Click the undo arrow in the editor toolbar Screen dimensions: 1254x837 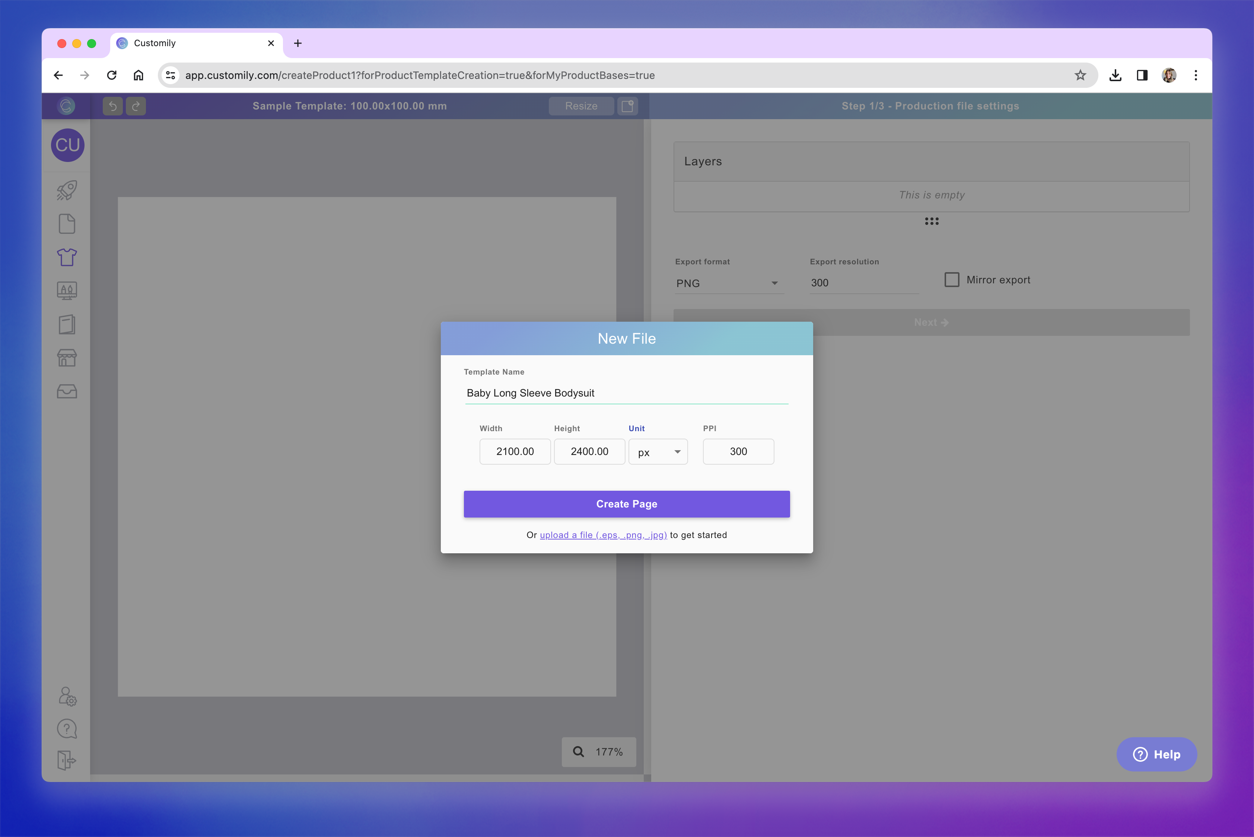112,106
